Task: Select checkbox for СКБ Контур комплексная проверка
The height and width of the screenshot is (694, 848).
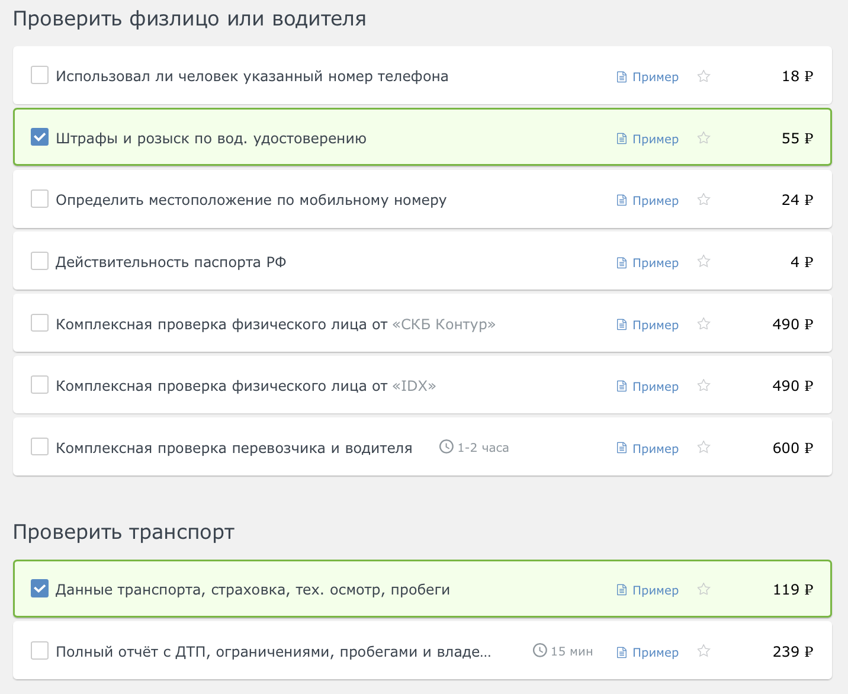Action: (x=40, y=323)
